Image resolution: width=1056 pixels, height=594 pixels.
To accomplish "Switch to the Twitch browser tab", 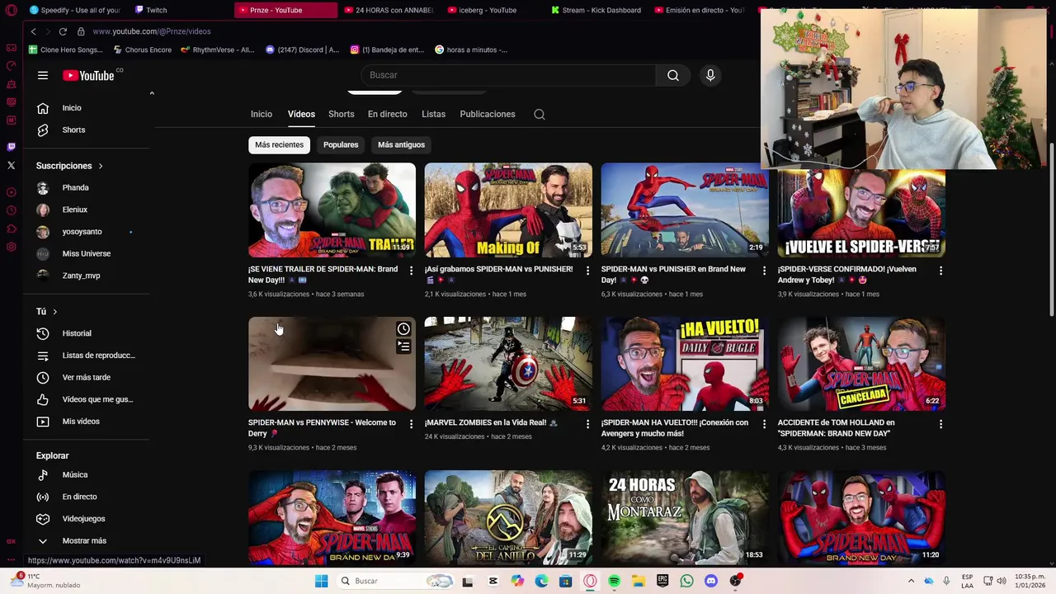I will [x=150, y=10].
